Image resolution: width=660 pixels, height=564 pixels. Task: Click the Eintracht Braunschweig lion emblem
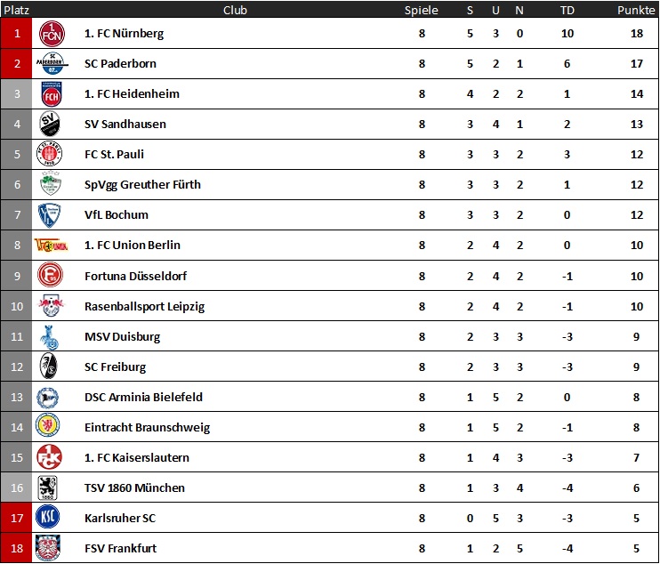click(x=47, y=425)
